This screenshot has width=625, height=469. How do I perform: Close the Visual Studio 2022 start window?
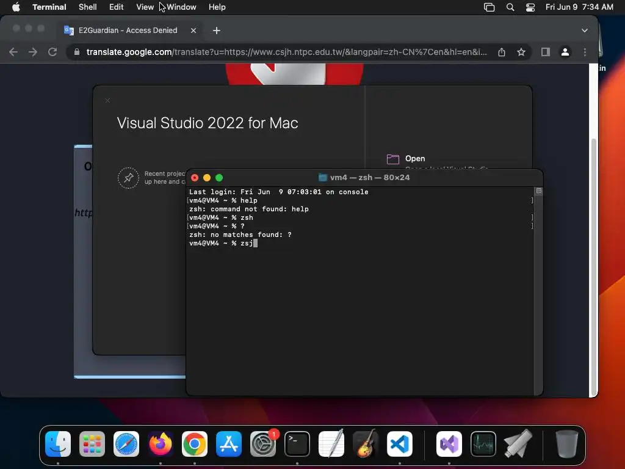[x=107, y=100]
